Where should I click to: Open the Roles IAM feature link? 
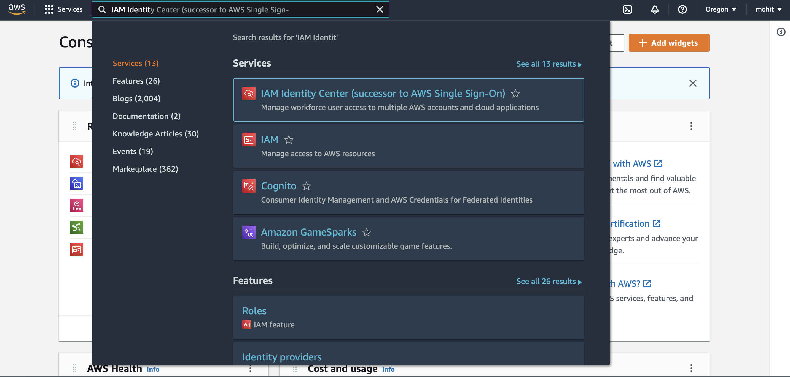click(254, 311)
